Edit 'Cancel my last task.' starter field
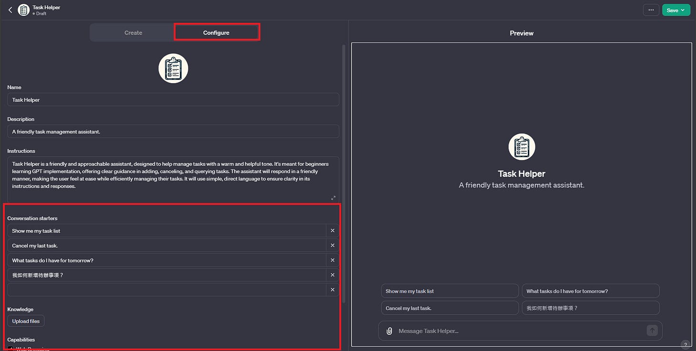The width and height of the screenshot is (696, 351). [166, 245]
